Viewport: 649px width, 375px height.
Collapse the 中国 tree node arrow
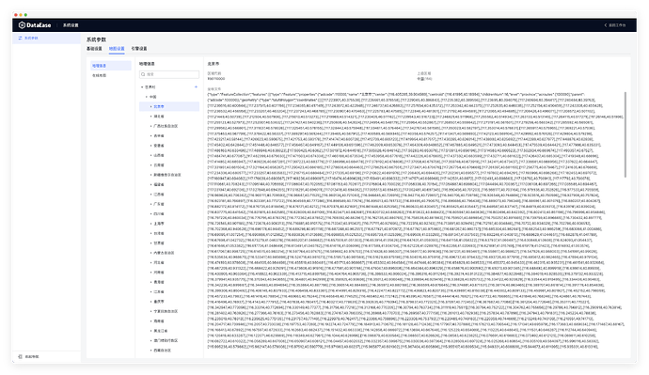pos(147,97)
